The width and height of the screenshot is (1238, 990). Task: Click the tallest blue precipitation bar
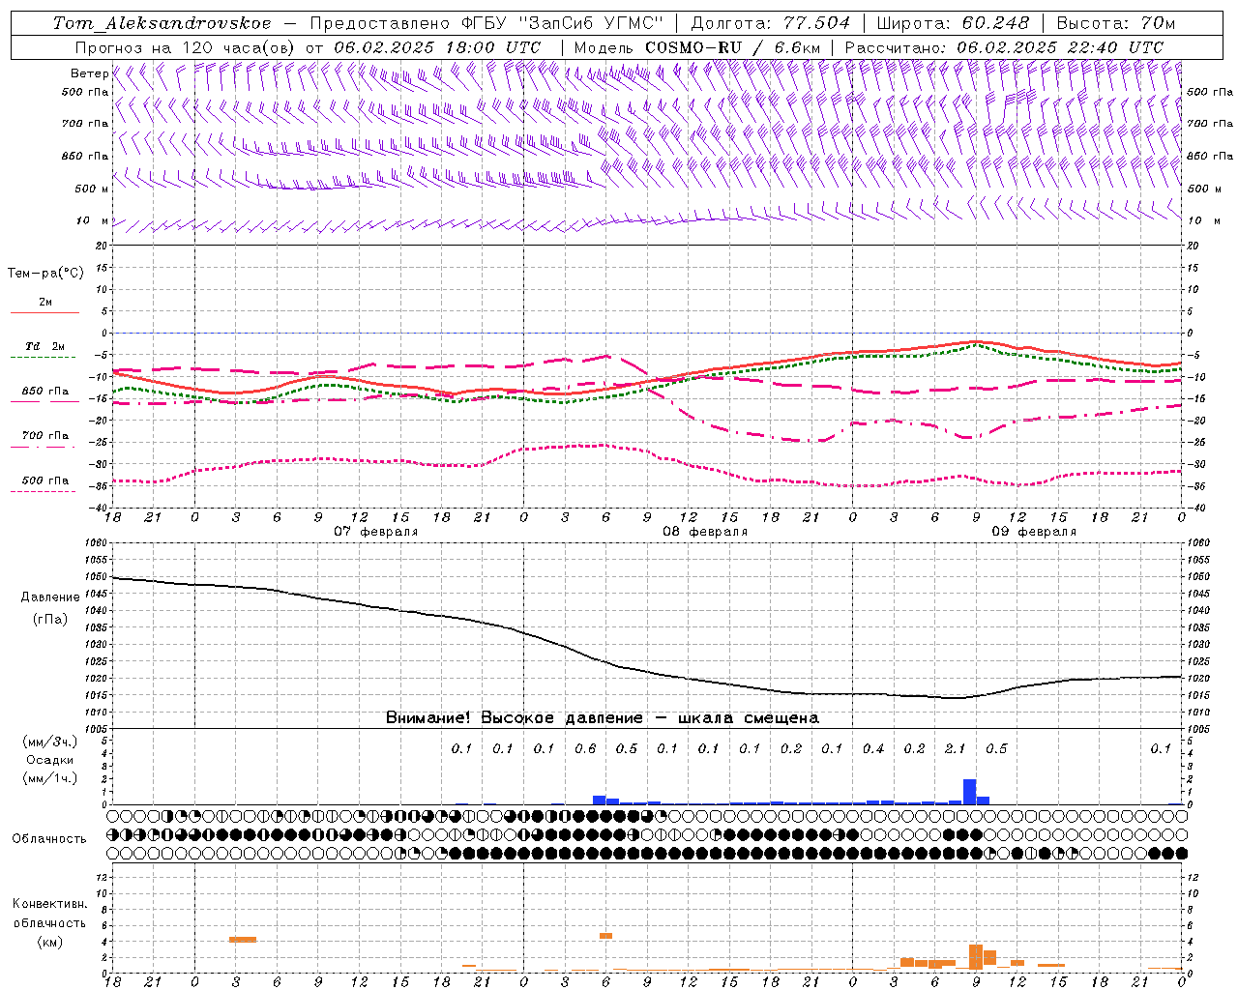(969, 791)
